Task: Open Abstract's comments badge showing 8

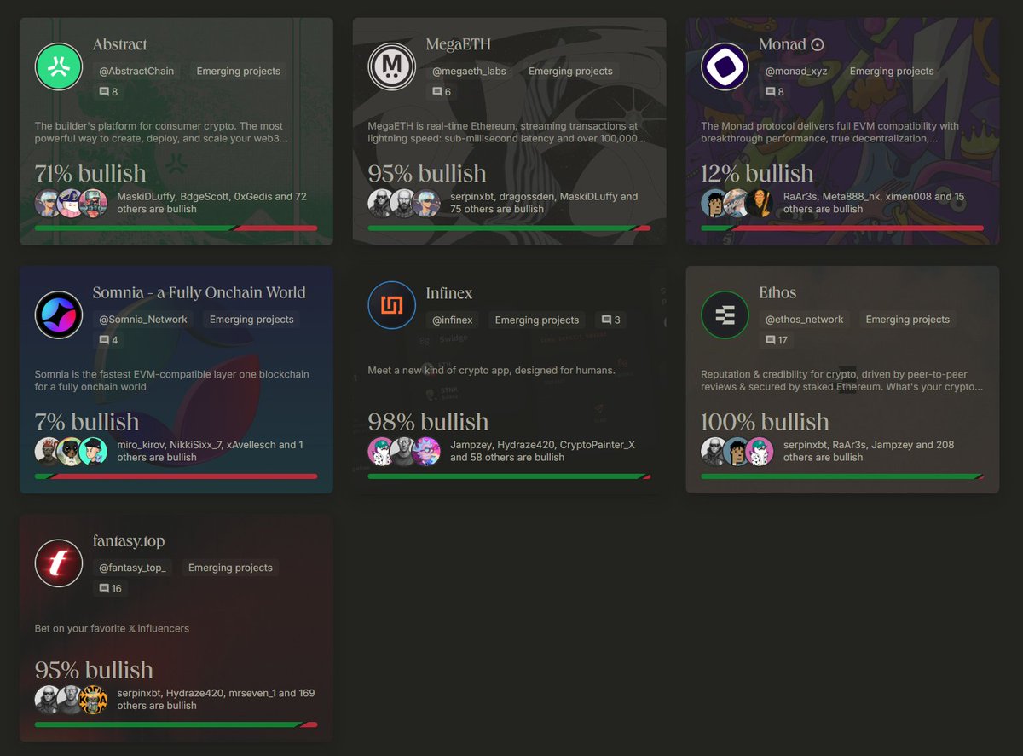Action: coord(108,92)
